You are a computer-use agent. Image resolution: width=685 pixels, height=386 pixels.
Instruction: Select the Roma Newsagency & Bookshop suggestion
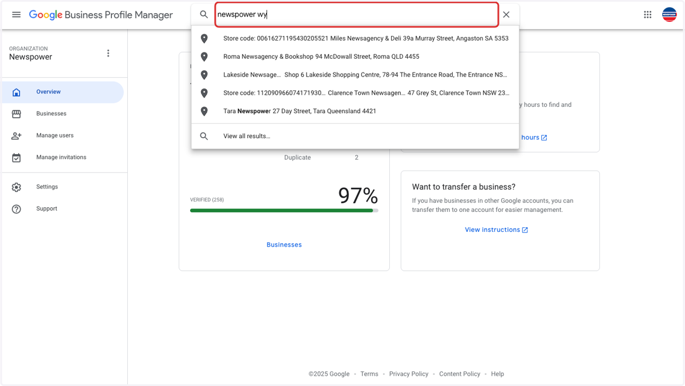point(355,57)
